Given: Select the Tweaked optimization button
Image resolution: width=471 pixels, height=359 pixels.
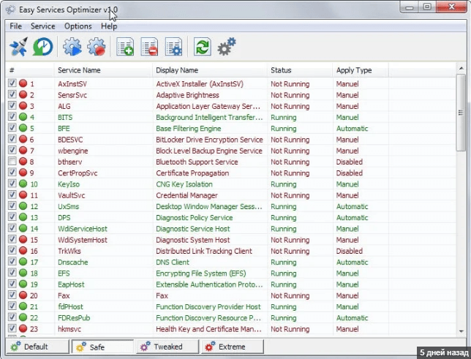Looking at the screenshot, I should [167, 347].
